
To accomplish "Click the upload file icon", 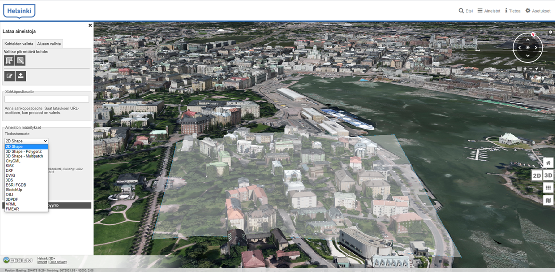I will tap(20, 76).
